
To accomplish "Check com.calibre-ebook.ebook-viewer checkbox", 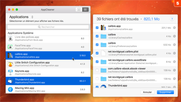I will (97, 70).
